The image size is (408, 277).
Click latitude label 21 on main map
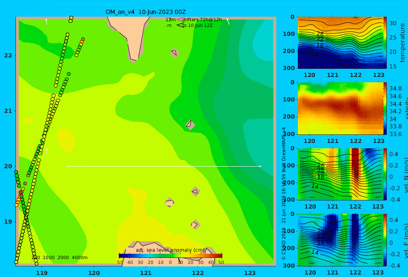[8, 111]
